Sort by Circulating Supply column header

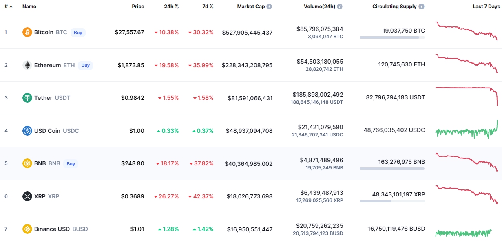[x=394, y=7]
